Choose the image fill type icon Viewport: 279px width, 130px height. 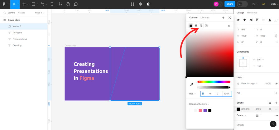(x=201, y=26)
